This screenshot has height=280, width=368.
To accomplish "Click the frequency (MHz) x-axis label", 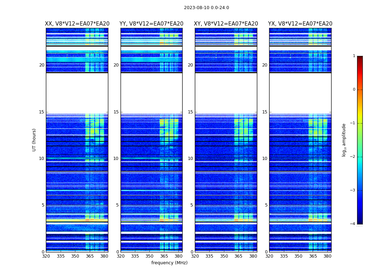I will tap(169, 263).
